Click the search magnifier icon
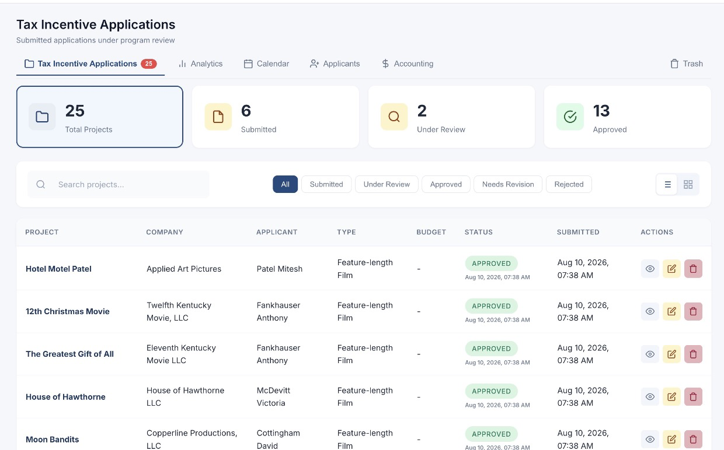Viewport: 724px width, 450px height. pyautogui.click(x=41, y=184)
